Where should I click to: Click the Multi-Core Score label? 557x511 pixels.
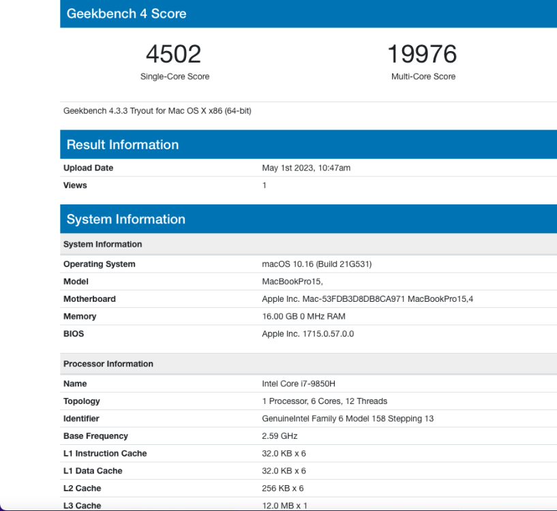[423, 76]
